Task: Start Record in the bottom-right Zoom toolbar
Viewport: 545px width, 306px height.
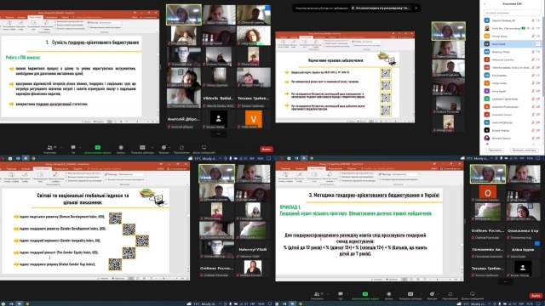Action: pyautogui.click(x=388, y=296)
